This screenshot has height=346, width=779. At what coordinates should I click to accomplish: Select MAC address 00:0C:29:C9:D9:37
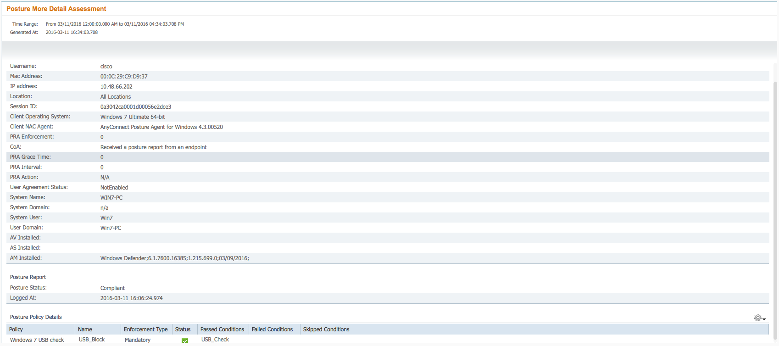tap(124, 77)
